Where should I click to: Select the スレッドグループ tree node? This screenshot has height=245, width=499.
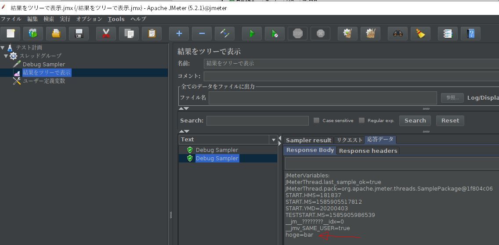[x=40, y=56]
